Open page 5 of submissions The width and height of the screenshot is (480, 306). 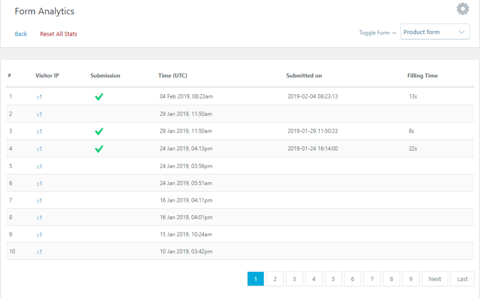333,278
